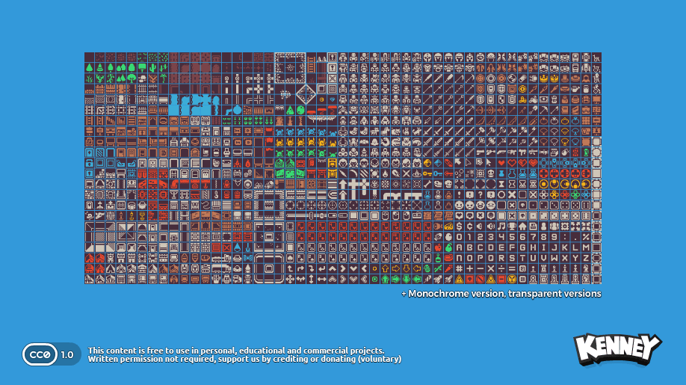Select the letter A tile
Image resolution: width=686 pixels, height=385 pixels.
point(460,247)
